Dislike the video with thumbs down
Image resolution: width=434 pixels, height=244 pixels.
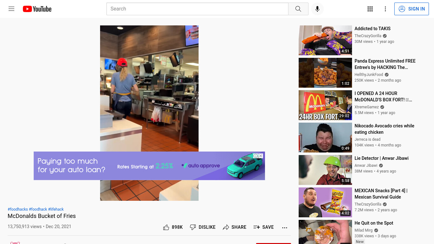pyautogui.click(x=202, y=227)
